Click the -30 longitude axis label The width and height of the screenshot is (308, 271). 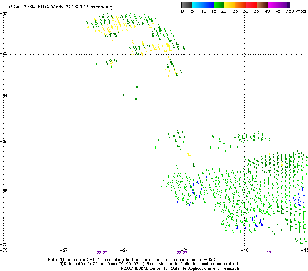coord(4,250)
